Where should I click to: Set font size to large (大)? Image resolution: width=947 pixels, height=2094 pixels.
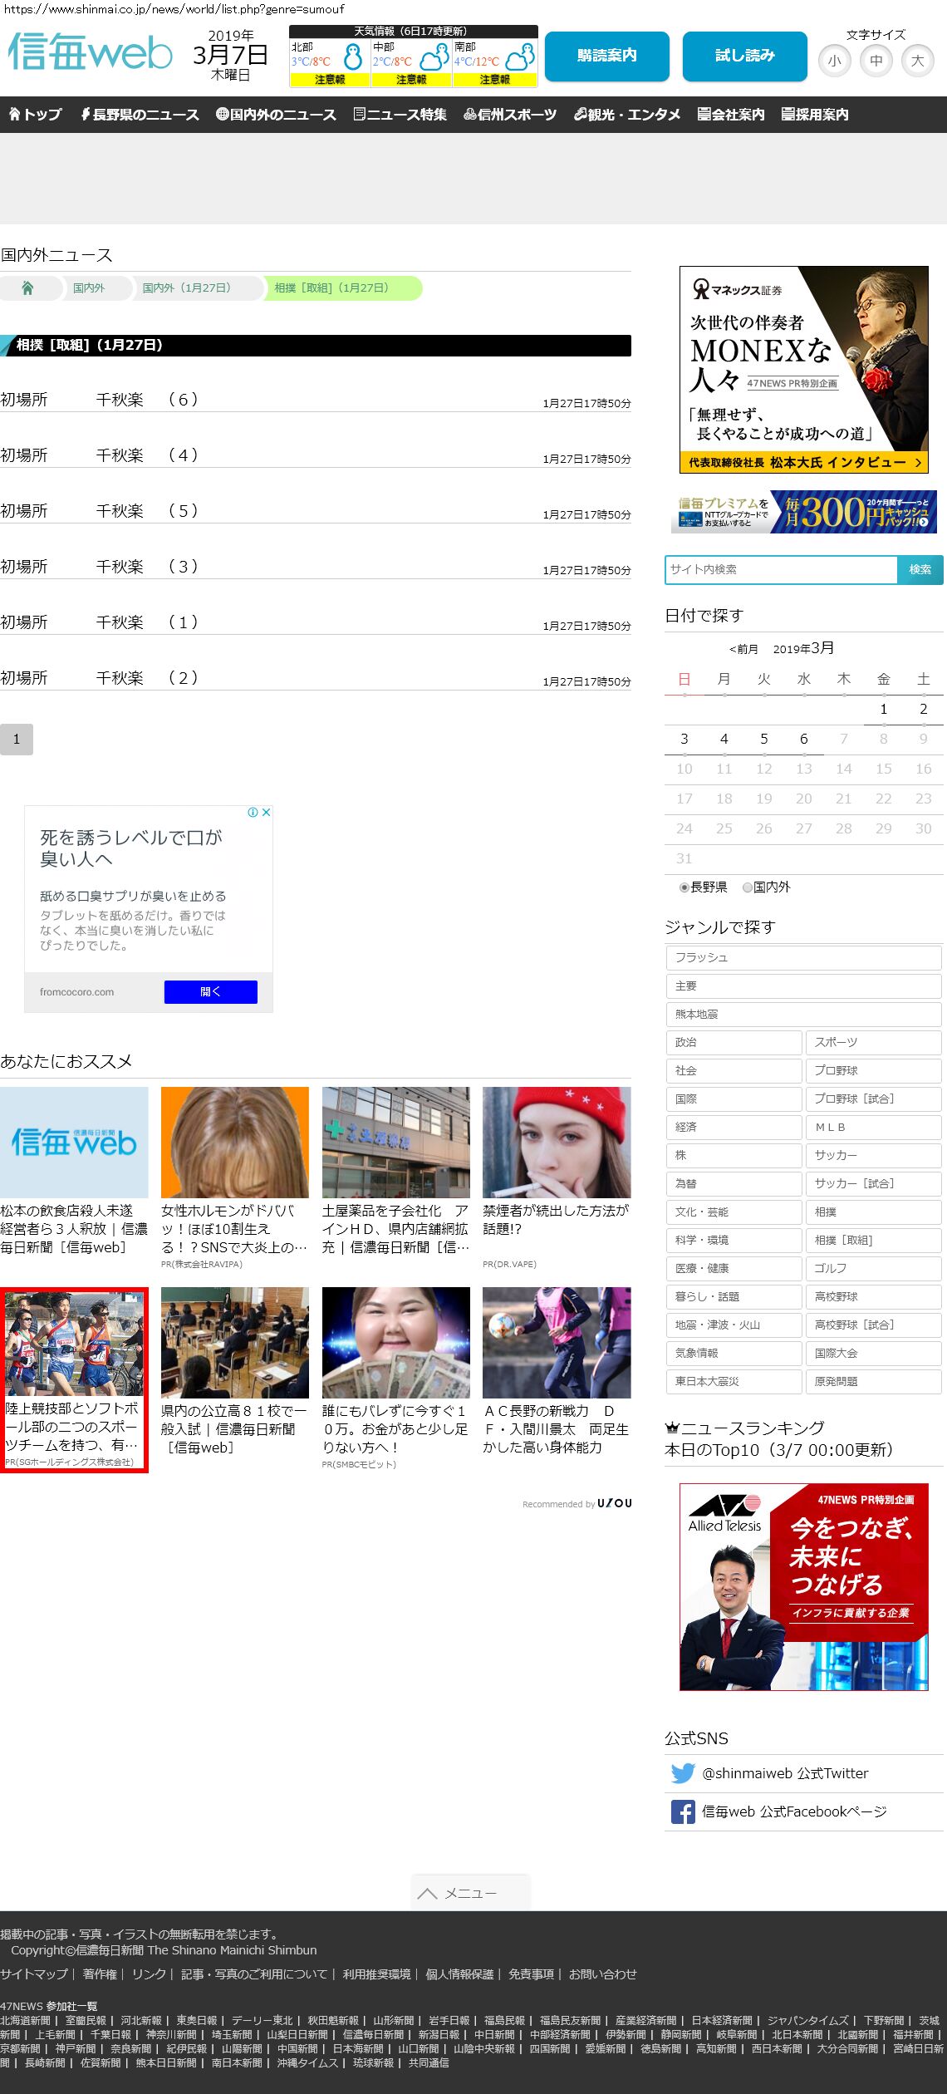[x=917, y=61]
